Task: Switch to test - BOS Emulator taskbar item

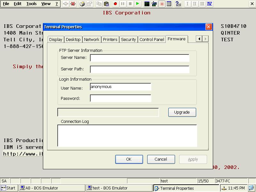Action: point(119,188)
